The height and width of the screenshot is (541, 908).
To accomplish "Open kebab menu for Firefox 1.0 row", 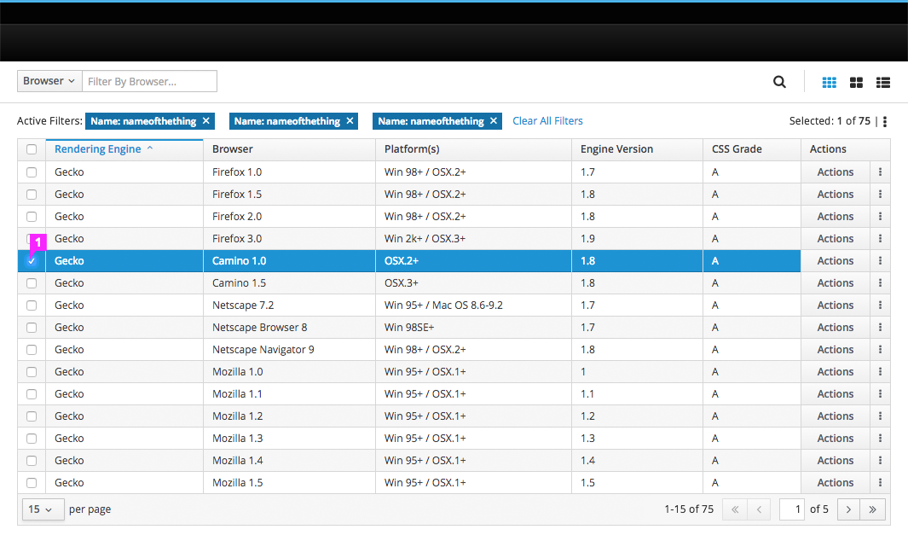I will pyautogui.click(x=880, y=172).
